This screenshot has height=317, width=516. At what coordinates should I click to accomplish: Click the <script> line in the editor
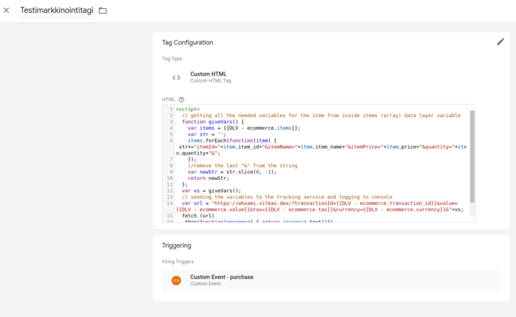(x=188, y=109)
